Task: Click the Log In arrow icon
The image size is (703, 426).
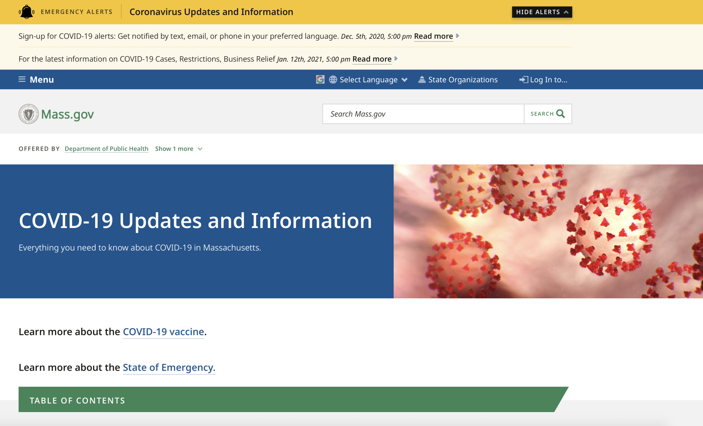Action: click(524, 79)
